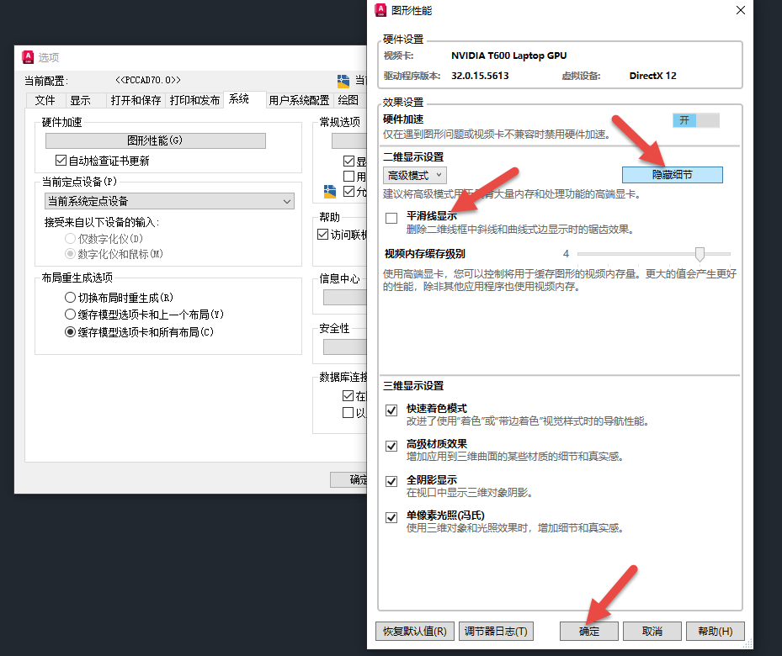The width and height of the screenshot is (782, 656).
Task: Close the 图形性能 dialog with the X
Action: (x=741, y=10)
